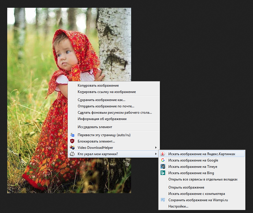Click the Video DownloadHelper colored balls icon

pyautogui.click(x=72, y=147)
